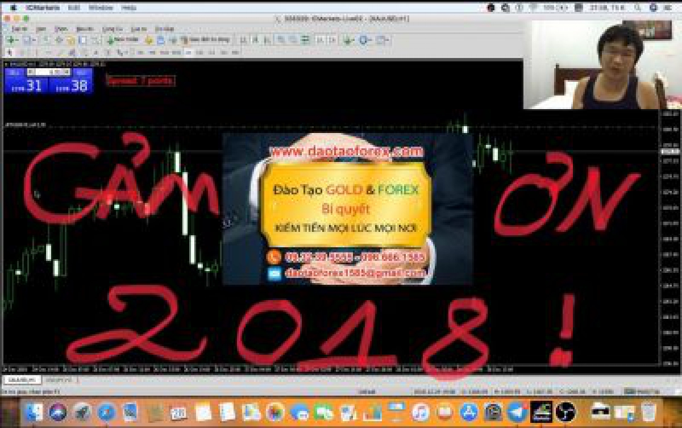Open Photos from the dock
The height and width of the screenshot is (428, 682).
[x=275, y=412]
